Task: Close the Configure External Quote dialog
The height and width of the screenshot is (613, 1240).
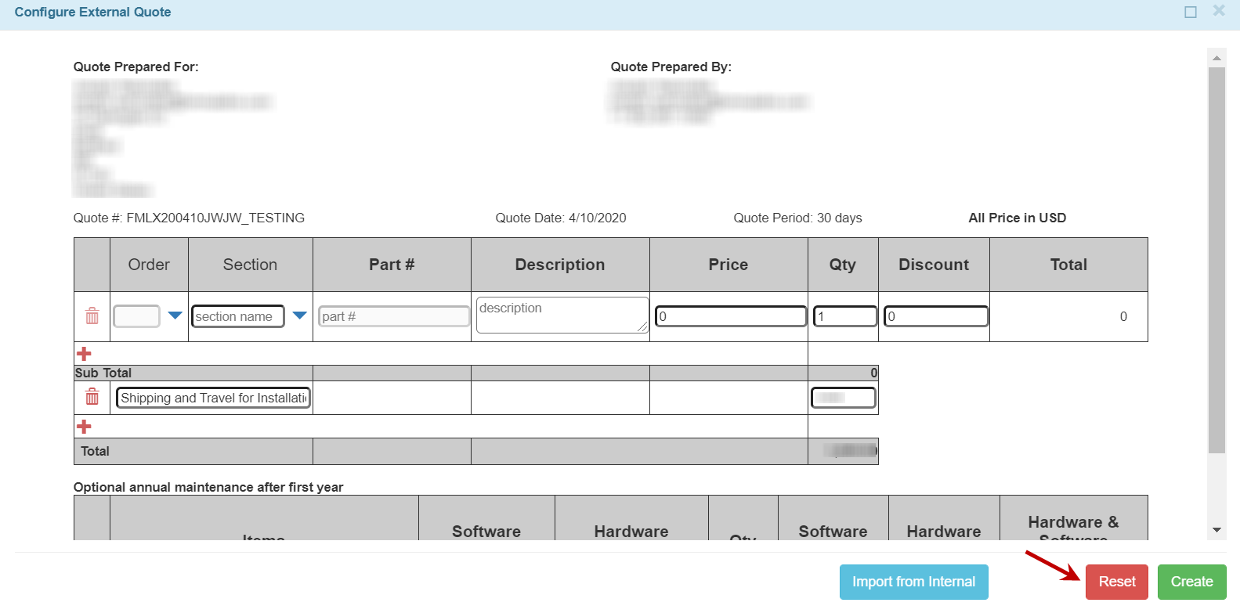Action: point(1219,11)
